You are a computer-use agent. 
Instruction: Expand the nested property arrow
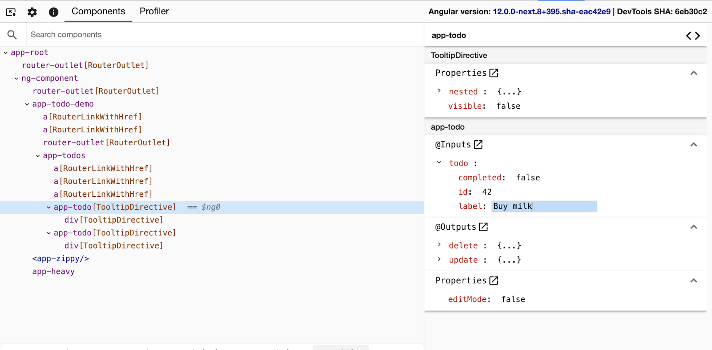click(439, 91)
